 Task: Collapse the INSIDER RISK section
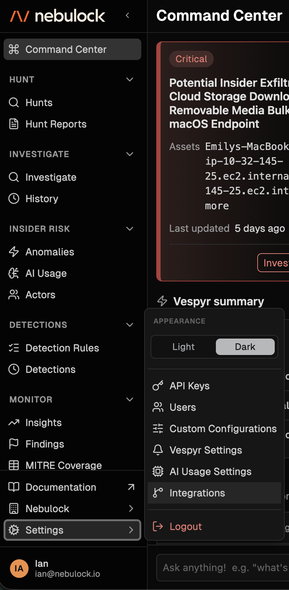130,229
